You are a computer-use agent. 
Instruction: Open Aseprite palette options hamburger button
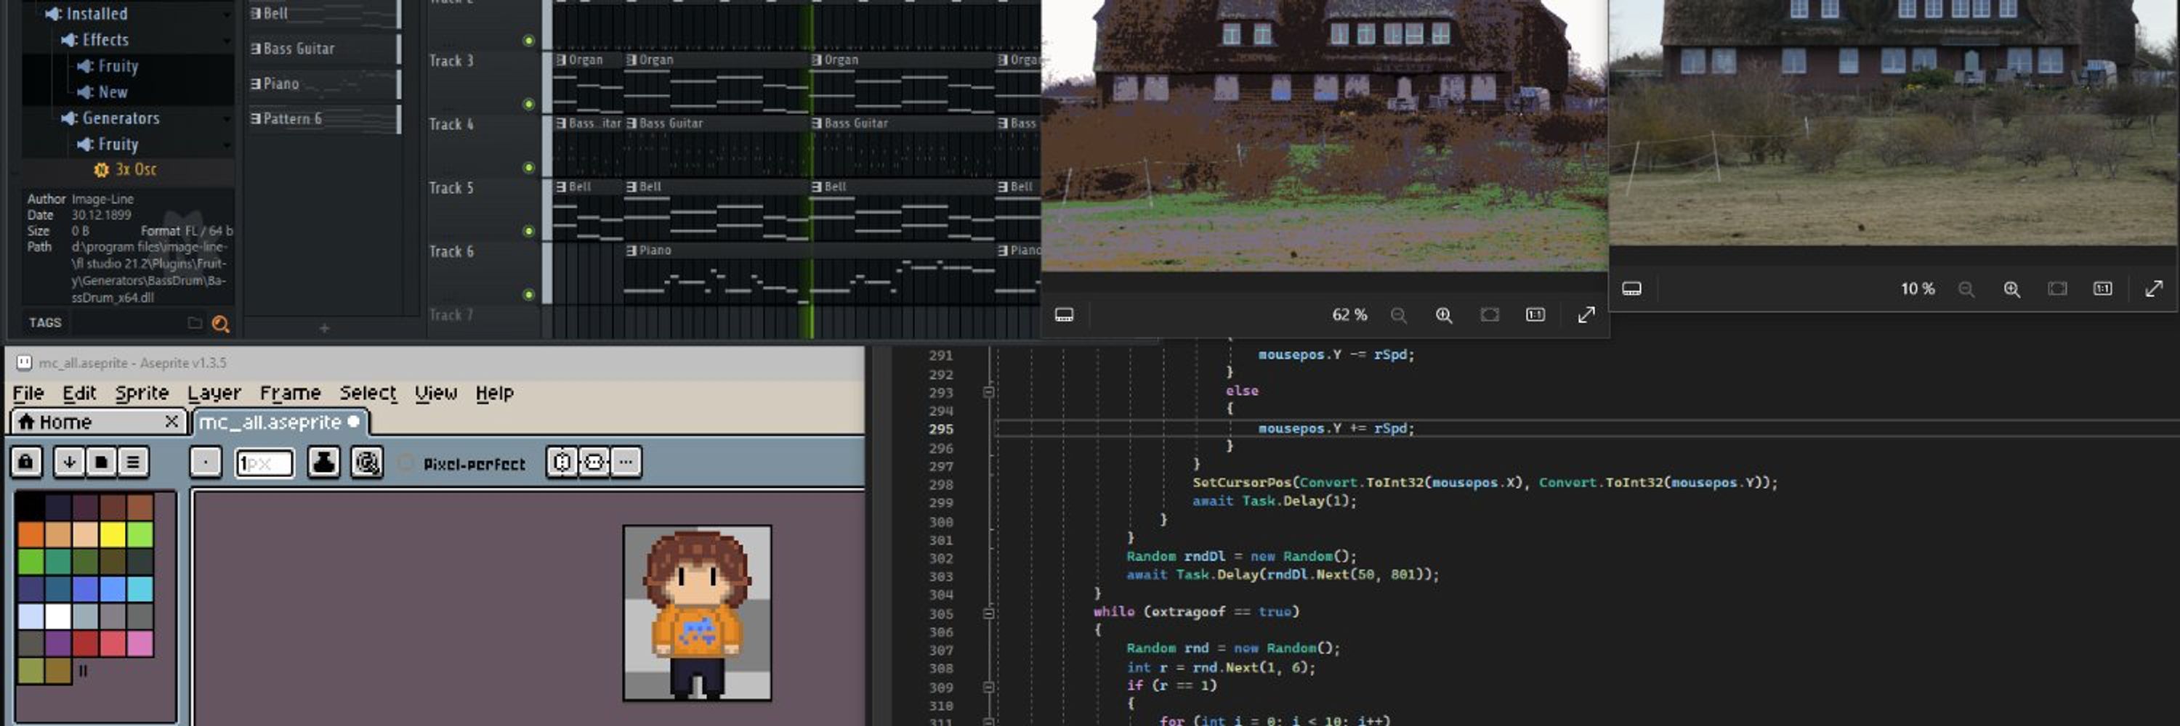133,462
